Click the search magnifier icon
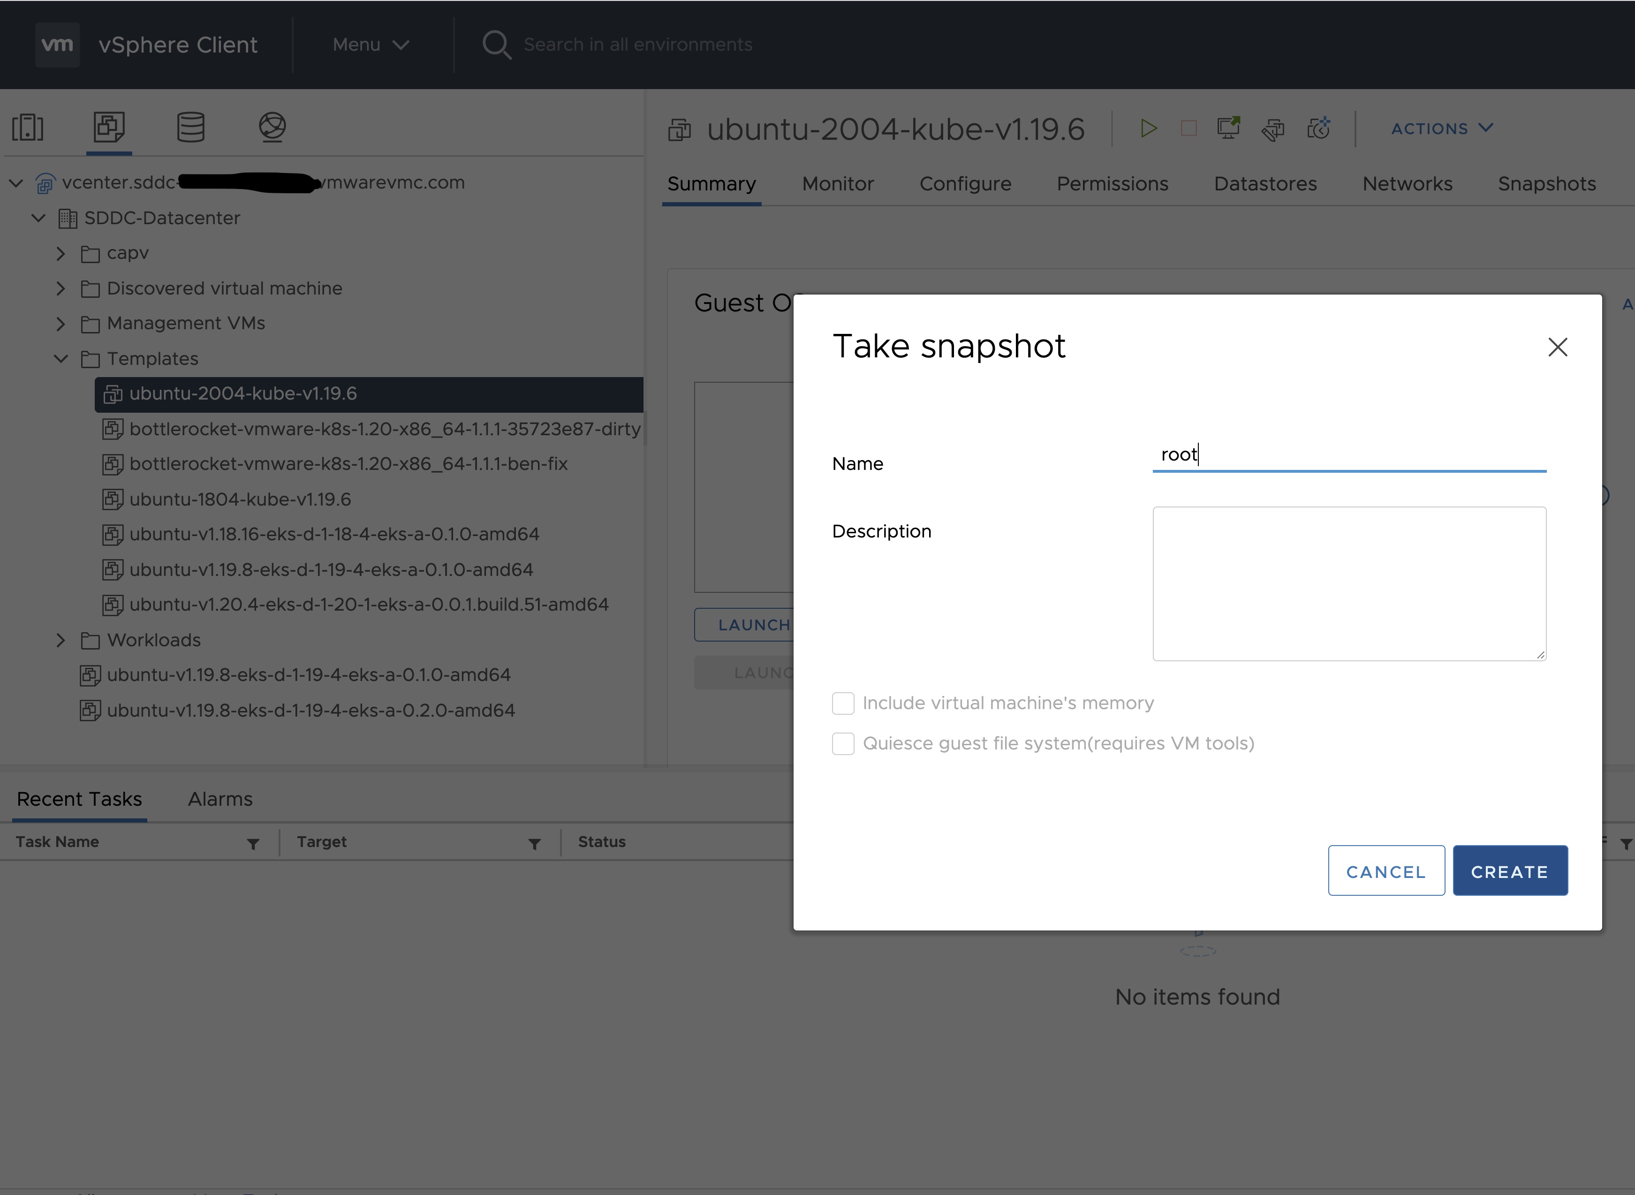Viewport: 1635px width, 1195px height. click(x=496, y=45)
